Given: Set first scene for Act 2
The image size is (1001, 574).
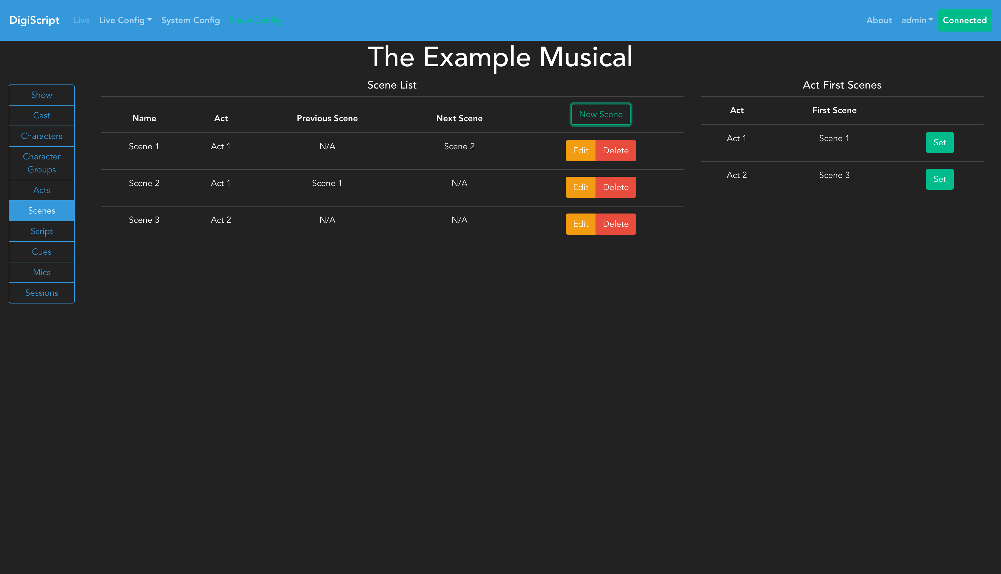Looking at the screenshot, I should tap(939, 179).
